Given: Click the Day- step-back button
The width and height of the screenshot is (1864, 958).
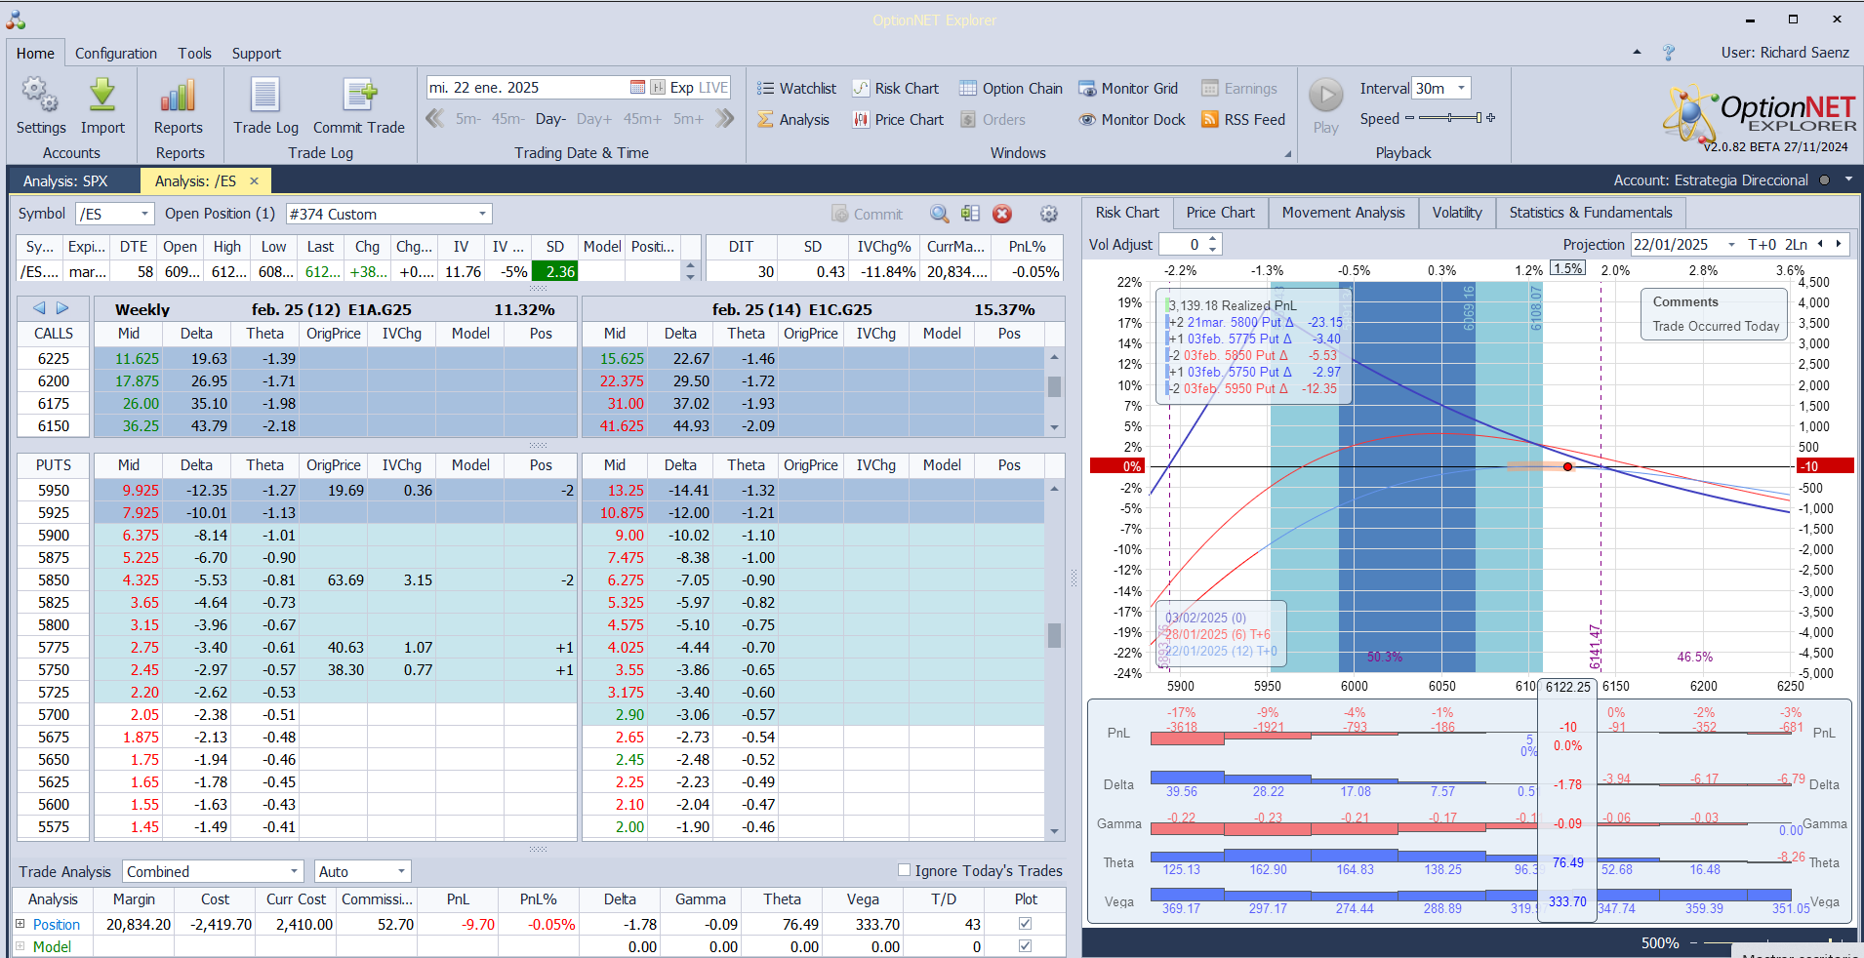Looking at the screenshot, I should pos(550,119).
